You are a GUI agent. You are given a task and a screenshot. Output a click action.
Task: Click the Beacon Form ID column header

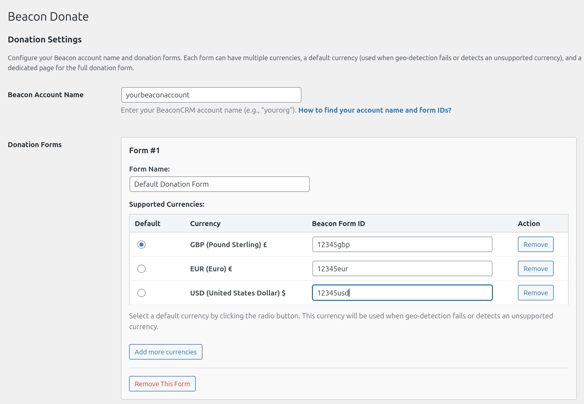338,223
